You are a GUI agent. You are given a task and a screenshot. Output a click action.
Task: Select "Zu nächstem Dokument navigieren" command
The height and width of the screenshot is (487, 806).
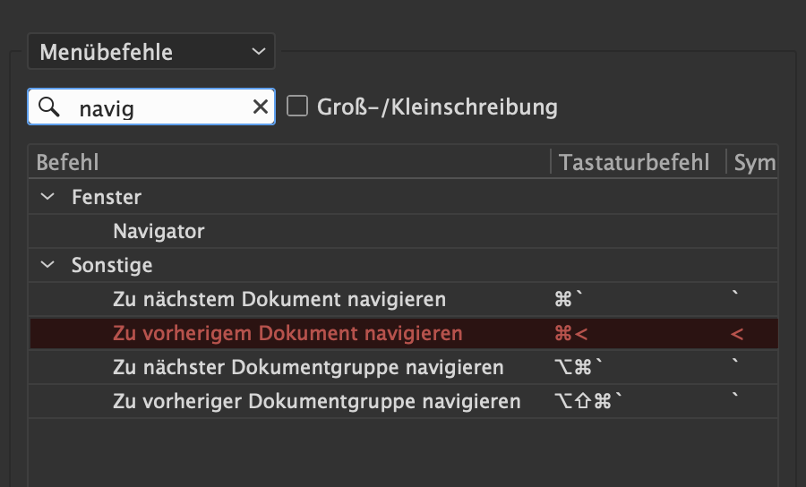pos(279,299)
